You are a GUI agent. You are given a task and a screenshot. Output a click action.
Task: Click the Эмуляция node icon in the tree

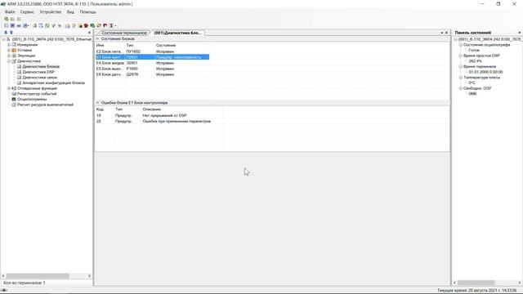(14, 56)
